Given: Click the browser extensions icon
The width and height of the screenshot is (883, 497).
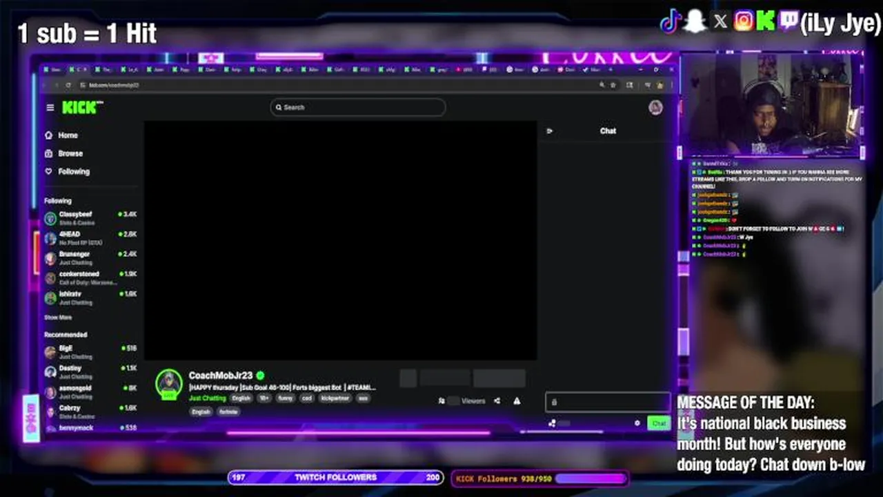Looking at the screenshot, I should coord(629,85).
